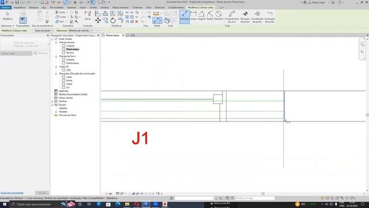Select Vínculos do Revit item

[67, 116]
